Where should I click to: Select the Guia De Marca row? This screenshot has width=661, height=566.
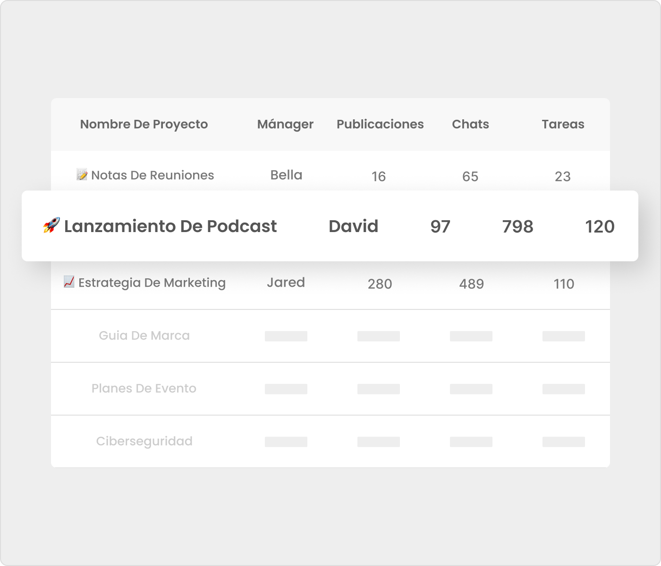(144, 335)
